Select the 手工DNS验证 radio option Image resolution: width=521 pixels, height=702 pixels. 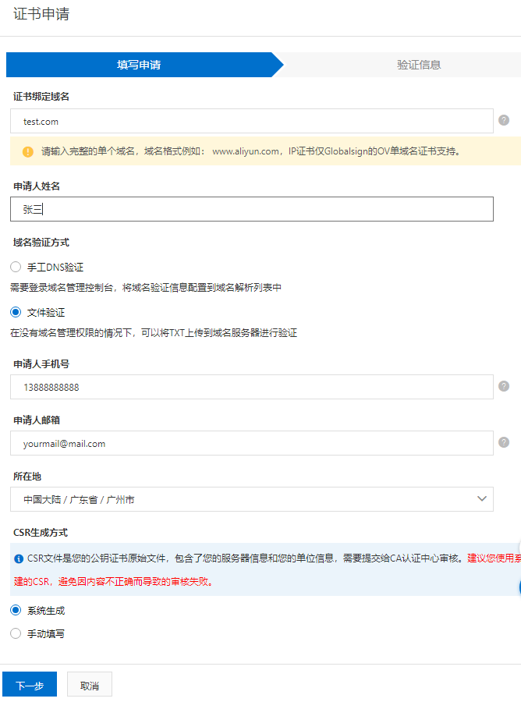(x=16, y=267)
